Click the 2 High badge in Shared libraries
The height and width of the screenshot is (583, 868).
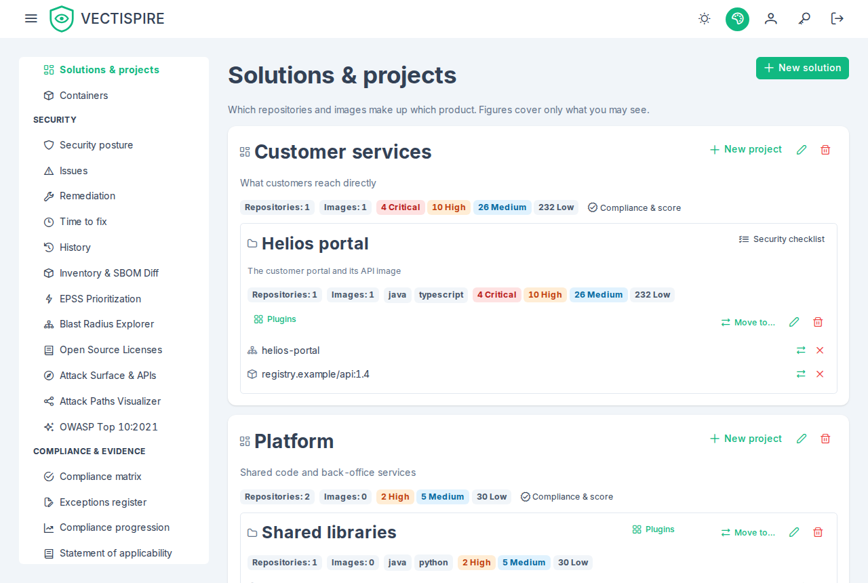coord(477,563)
